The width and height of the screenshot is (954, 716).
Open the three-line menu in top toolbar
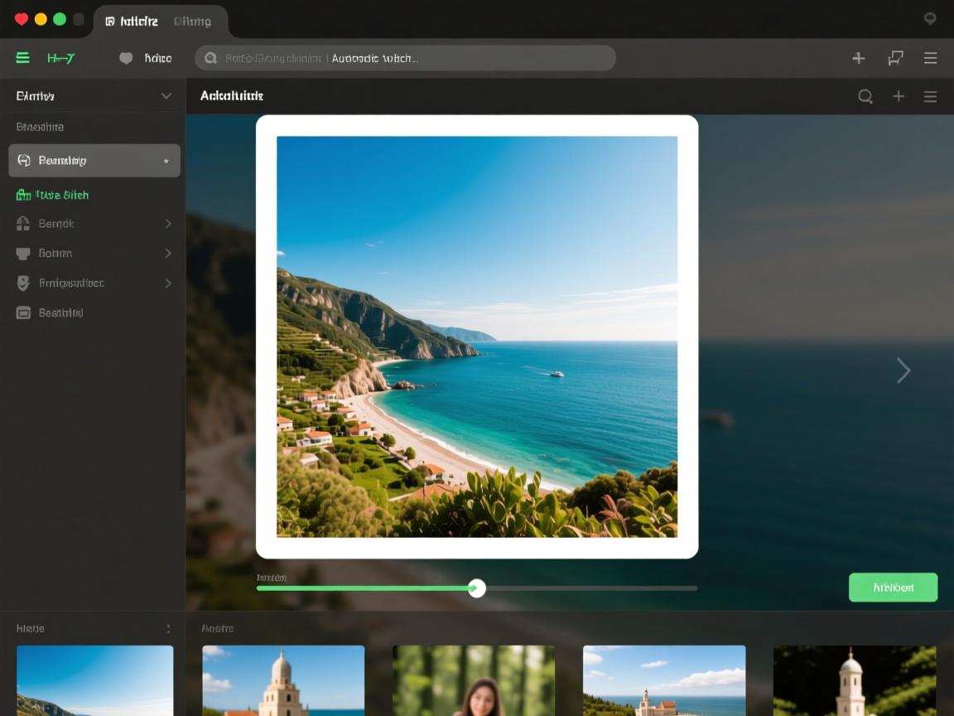click(x=931, y=58)
